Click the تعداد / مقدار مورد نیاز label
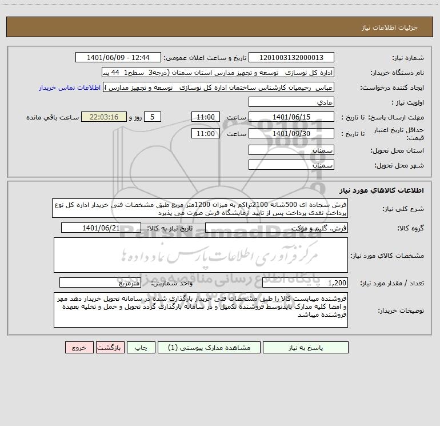The height and width of the screenshot is (426, 440). point(392,283)
